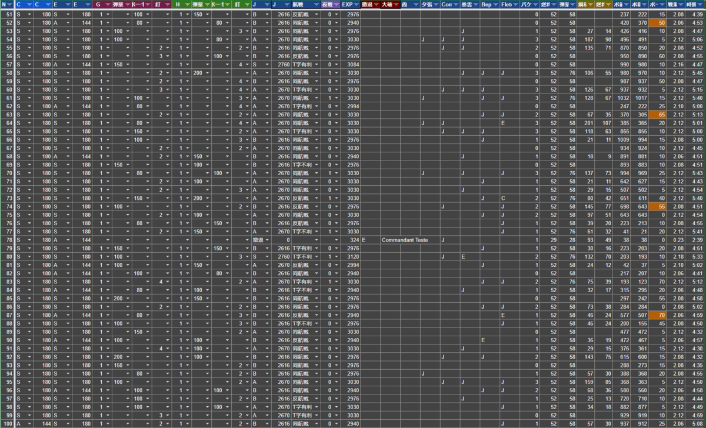Open the filter icon on the N column header
Viewport: 706px width, 428px height.
tap(10, 4)
